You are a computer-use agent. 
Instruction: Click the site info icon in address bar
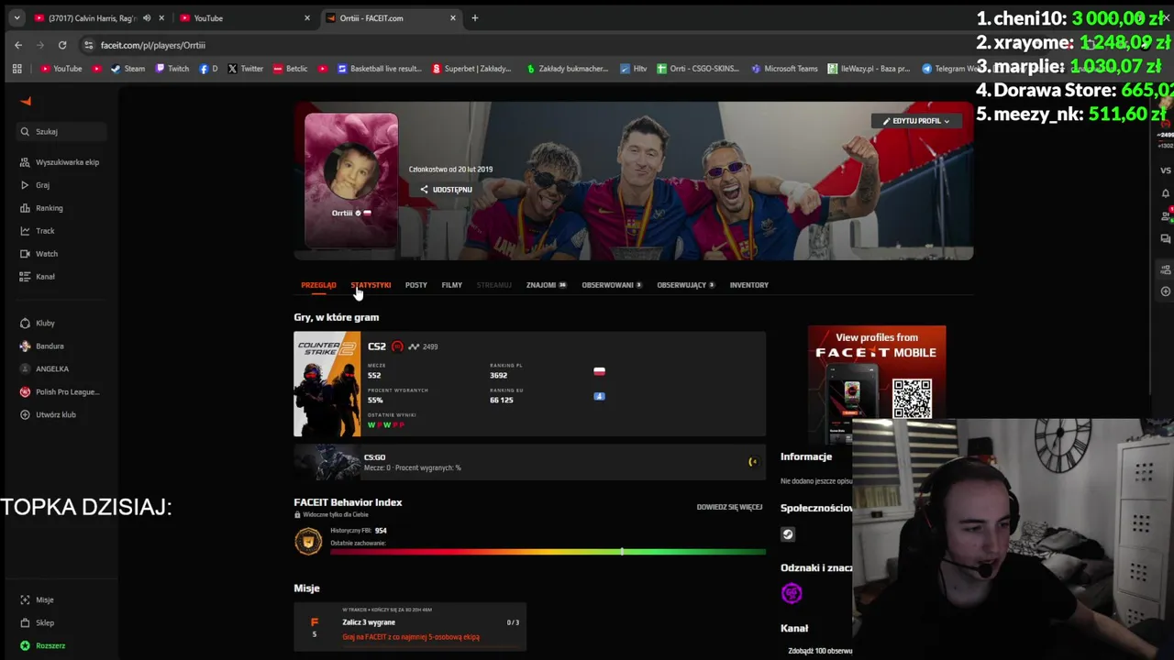point(88,45)
